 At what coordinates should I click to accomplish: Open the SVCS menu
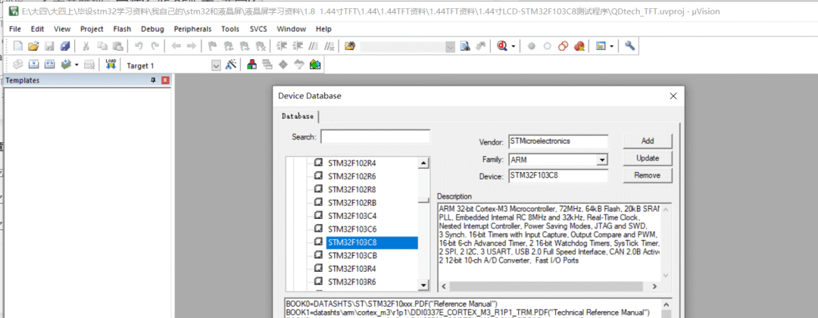pyautogui.click(x=259, y=30)
